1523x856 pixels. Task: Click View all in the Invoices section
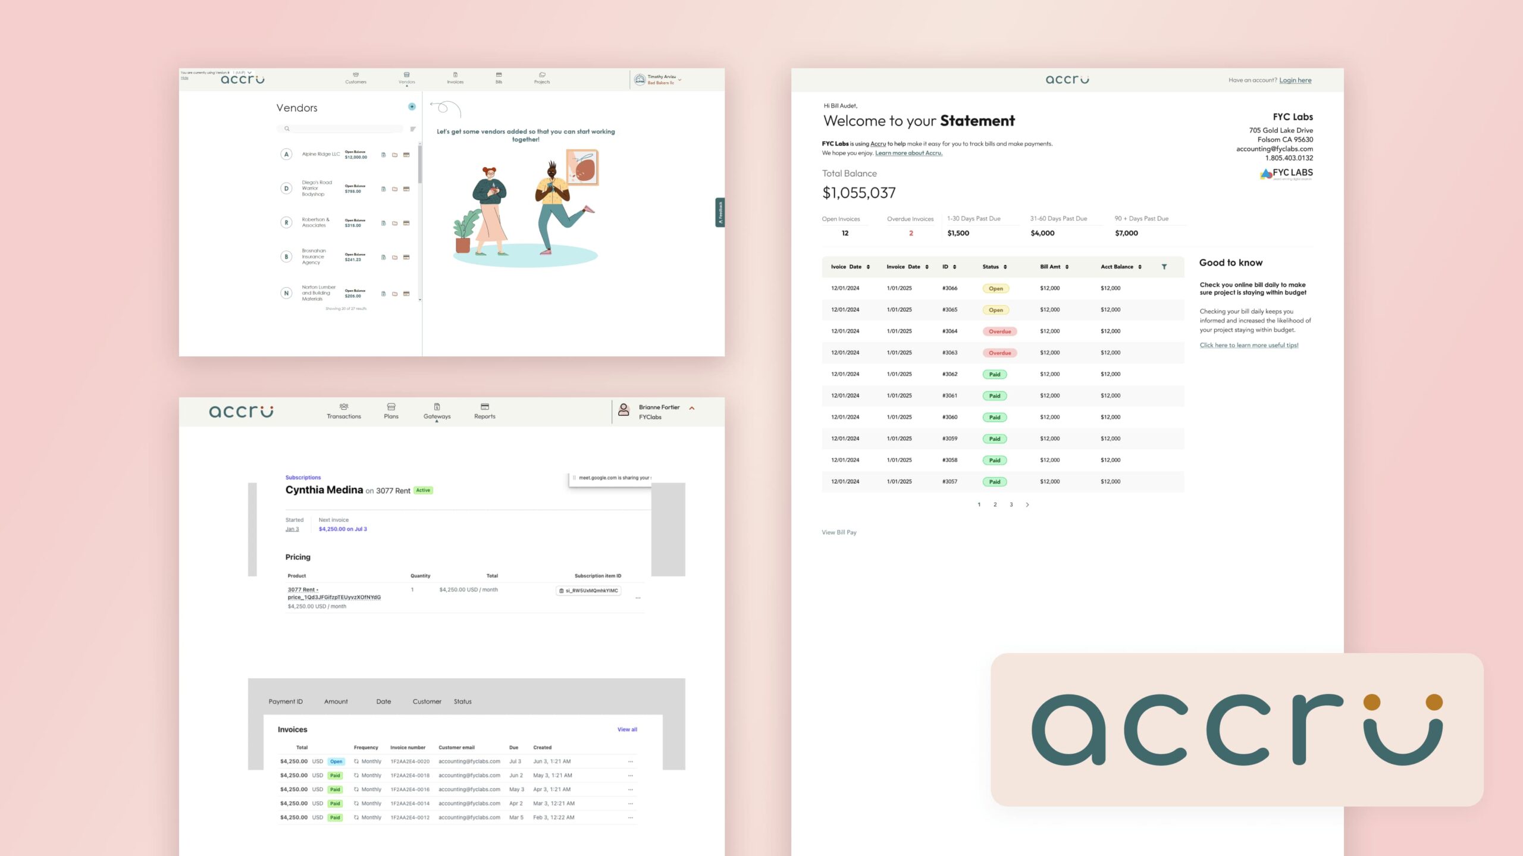(x=627, y=729)
